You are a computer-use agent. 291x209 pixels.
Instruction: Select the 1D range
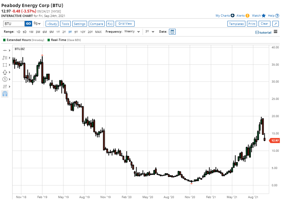point(18,32)
